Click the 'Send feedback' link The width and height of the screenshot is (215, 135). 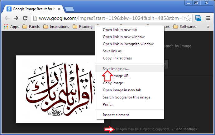[x=186, y=129]
